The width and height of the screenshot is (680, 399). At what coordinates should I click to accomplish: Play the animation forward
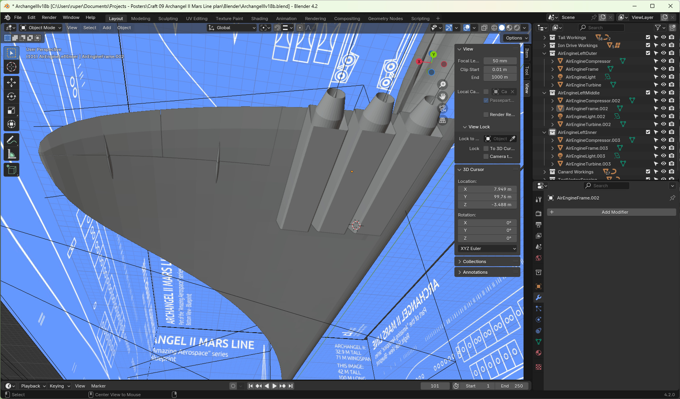pos(275,386)
